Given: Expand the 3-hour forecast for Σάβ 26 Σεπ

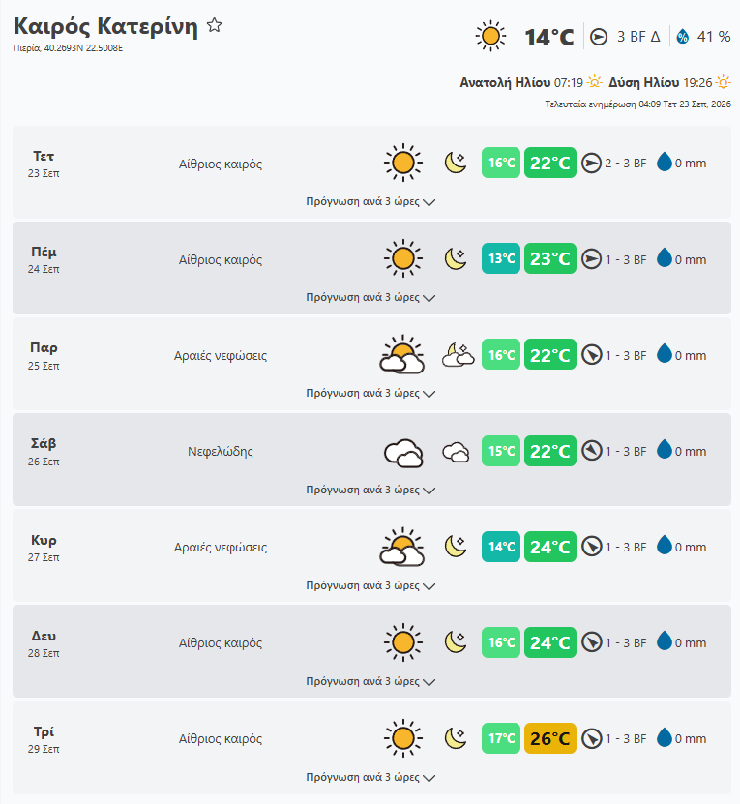Looking at the screenshot, I should coord(370,490).
